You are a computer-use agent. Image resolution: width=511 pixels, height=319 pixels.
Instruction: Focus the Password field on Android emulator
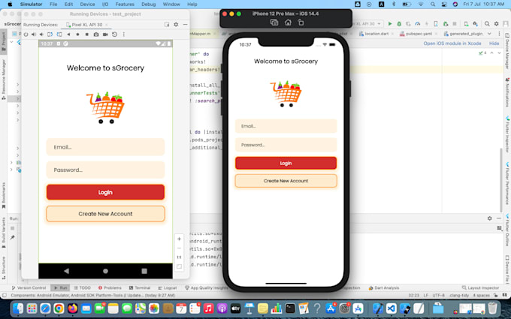coord(105,170)
